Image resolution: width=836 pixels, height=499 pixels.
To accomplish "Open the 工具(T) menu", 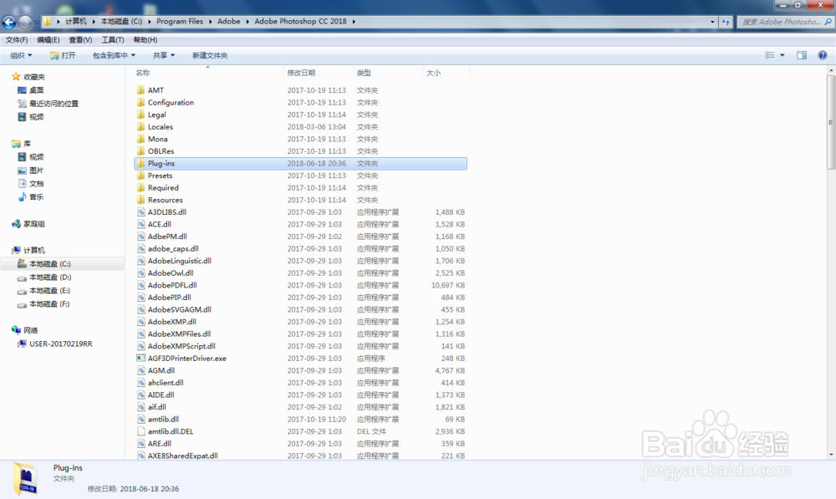I will pos(113,40).
